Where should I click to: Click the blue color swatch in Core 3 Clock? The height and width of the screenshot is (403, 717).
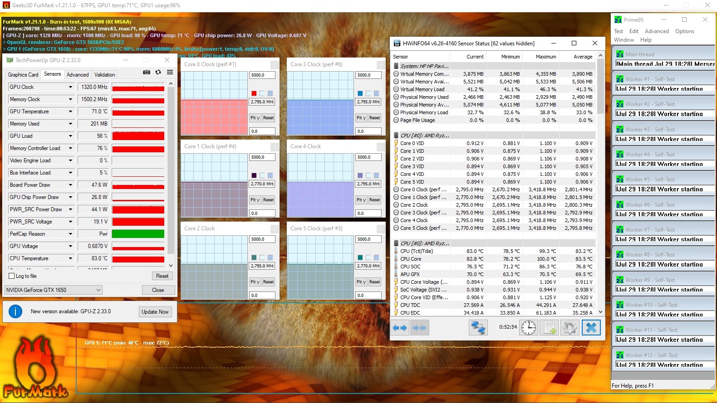(360, 93)
